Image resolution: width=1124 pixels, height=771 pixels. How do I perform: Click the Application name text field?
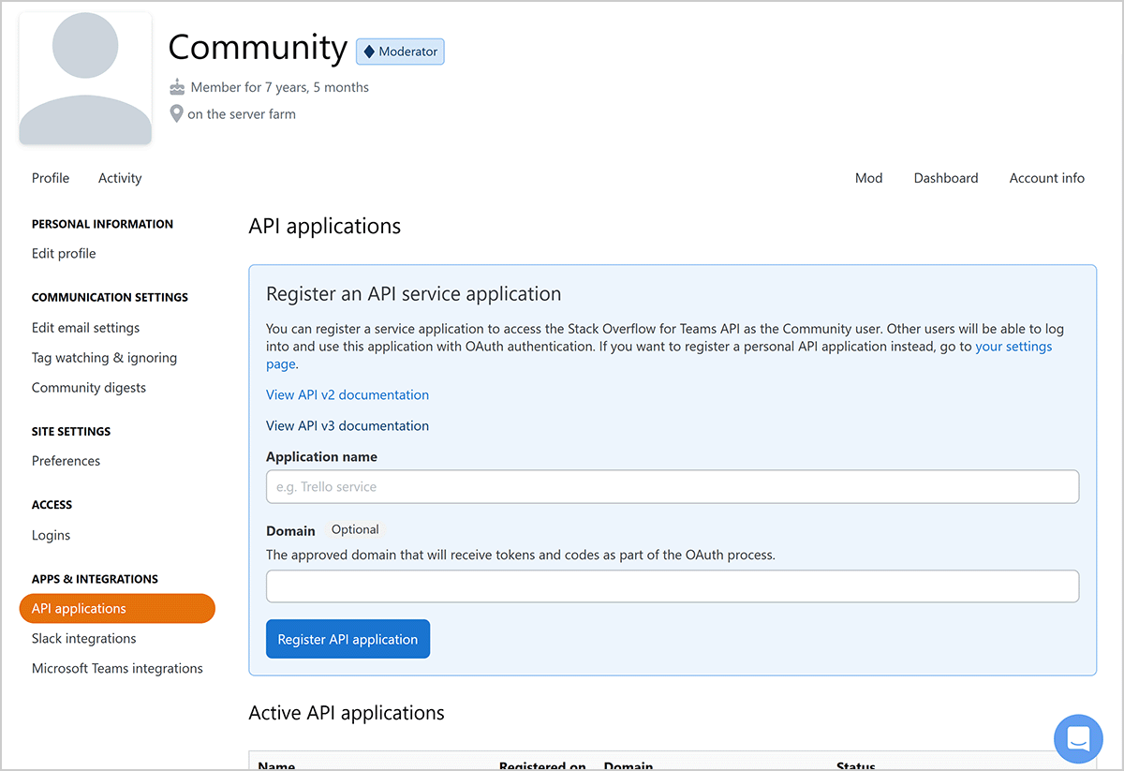(x=672, y=487)
